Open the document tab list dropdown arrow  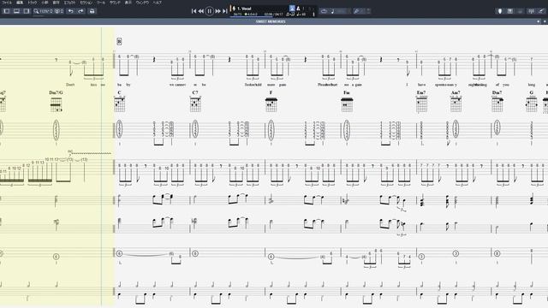click(538, 21)
